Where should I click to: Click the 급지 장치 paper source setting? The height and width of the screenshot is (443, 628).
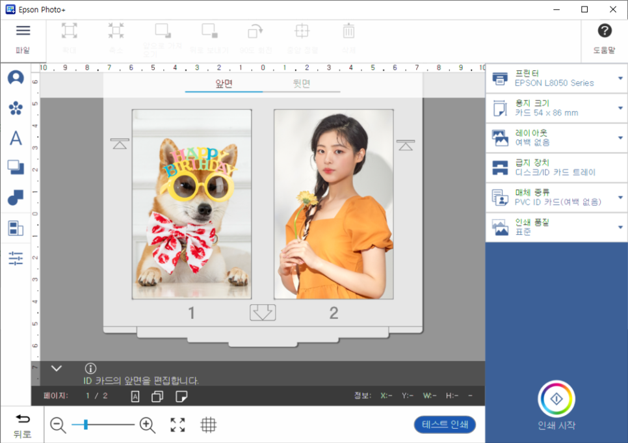coord(556,168)
